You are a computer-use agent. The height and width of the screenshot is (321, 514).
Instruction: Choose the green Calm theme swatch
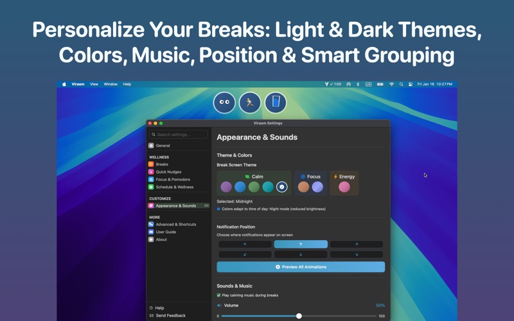[x=254, y=187]
